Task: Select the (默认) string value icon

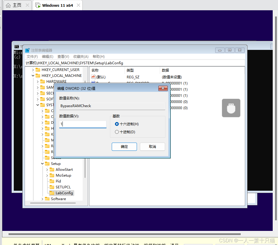Action: [x=93, y=77]
